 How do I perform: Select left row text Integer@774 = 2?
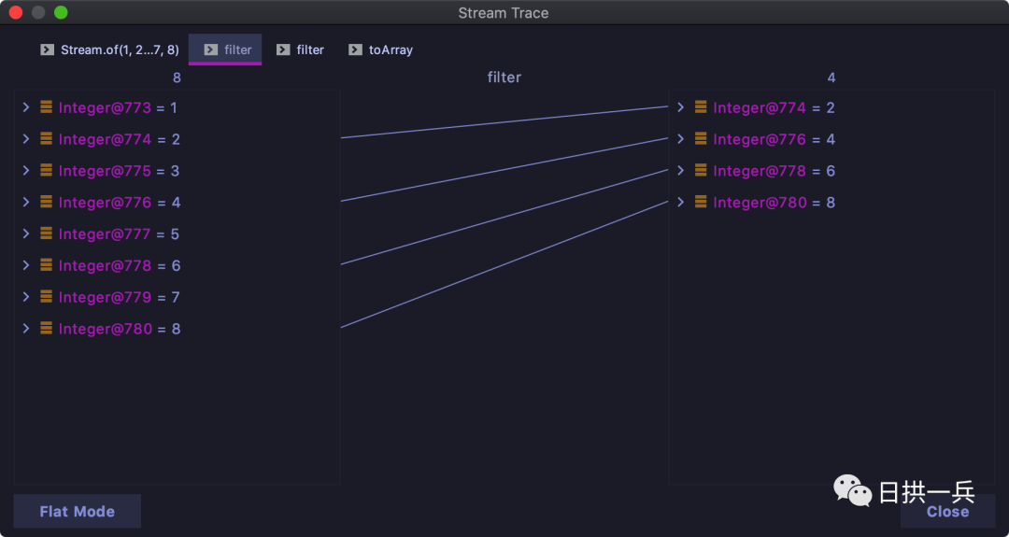click(120, 139)
